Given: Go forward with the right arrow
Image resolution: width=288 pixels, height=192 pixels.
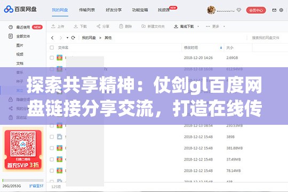Looking at the screenshot, I should [61, 38].
